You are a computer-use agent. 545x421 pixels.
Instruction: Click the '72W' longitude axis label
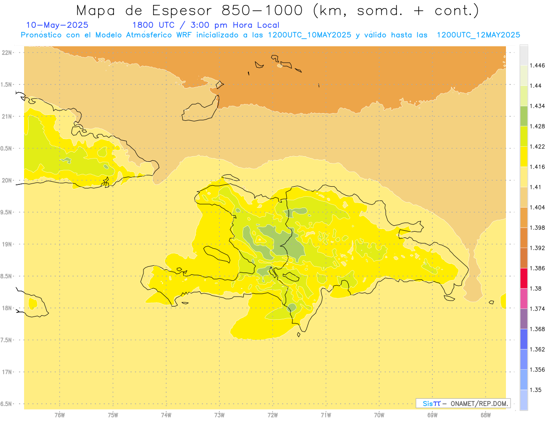point(272,415)
